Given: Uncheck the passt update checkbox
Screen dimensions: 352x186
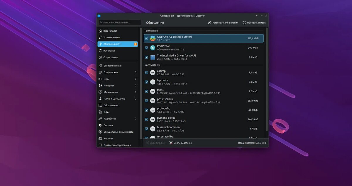Looking at the screenshot, I should click(146, 91).
